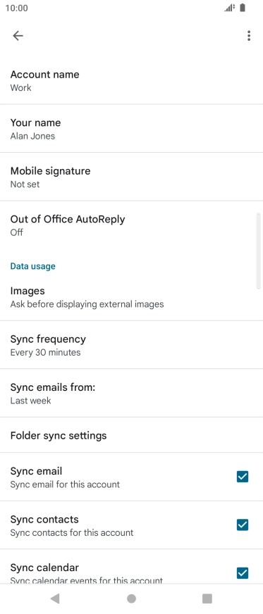
Task: Edit the Account name Work
Action: point(131,81)
